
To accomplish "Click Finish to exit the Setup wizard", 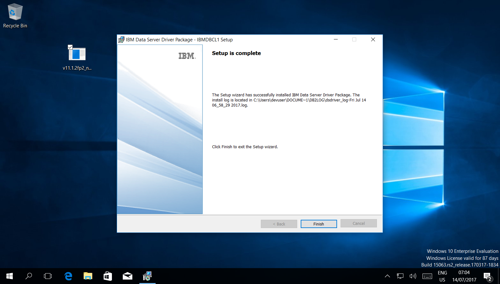I will coord(319,224).
